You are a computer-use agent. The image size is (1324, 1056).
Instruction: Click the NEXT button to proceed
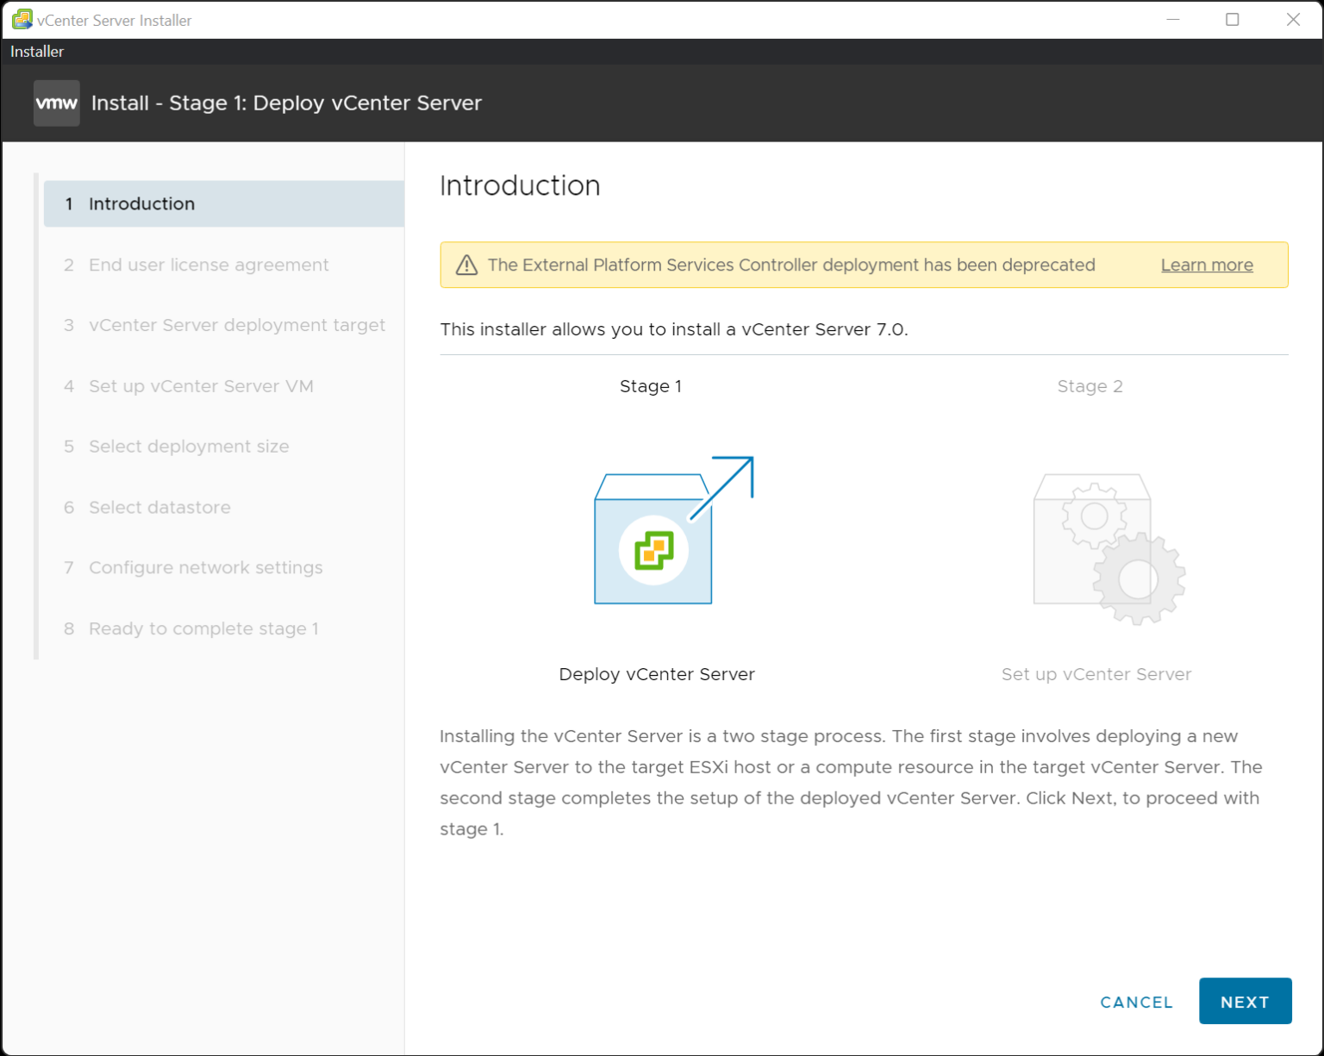click(1245, 1001)
